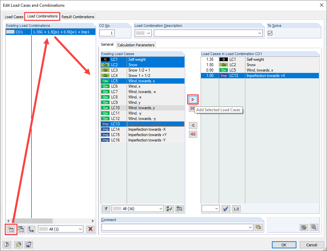The width and height of the screenshot is (327, 251).
Task: Open the All (1) combinations filter dropdown
Action: tap(60, 229)
